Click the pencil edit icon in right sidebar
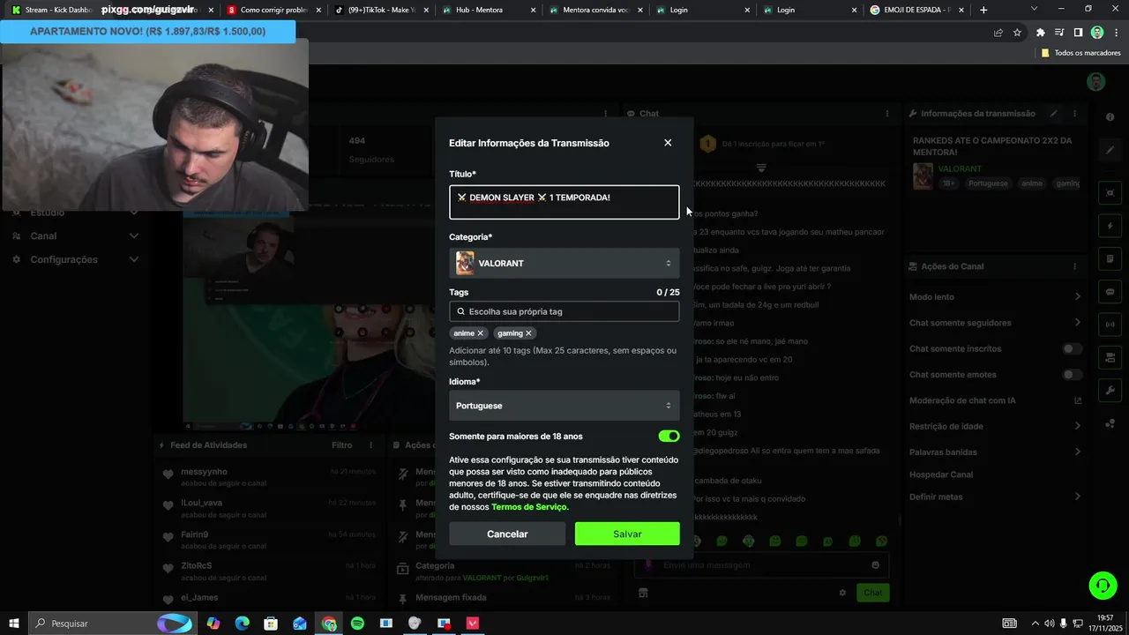 coord(1110,150)
